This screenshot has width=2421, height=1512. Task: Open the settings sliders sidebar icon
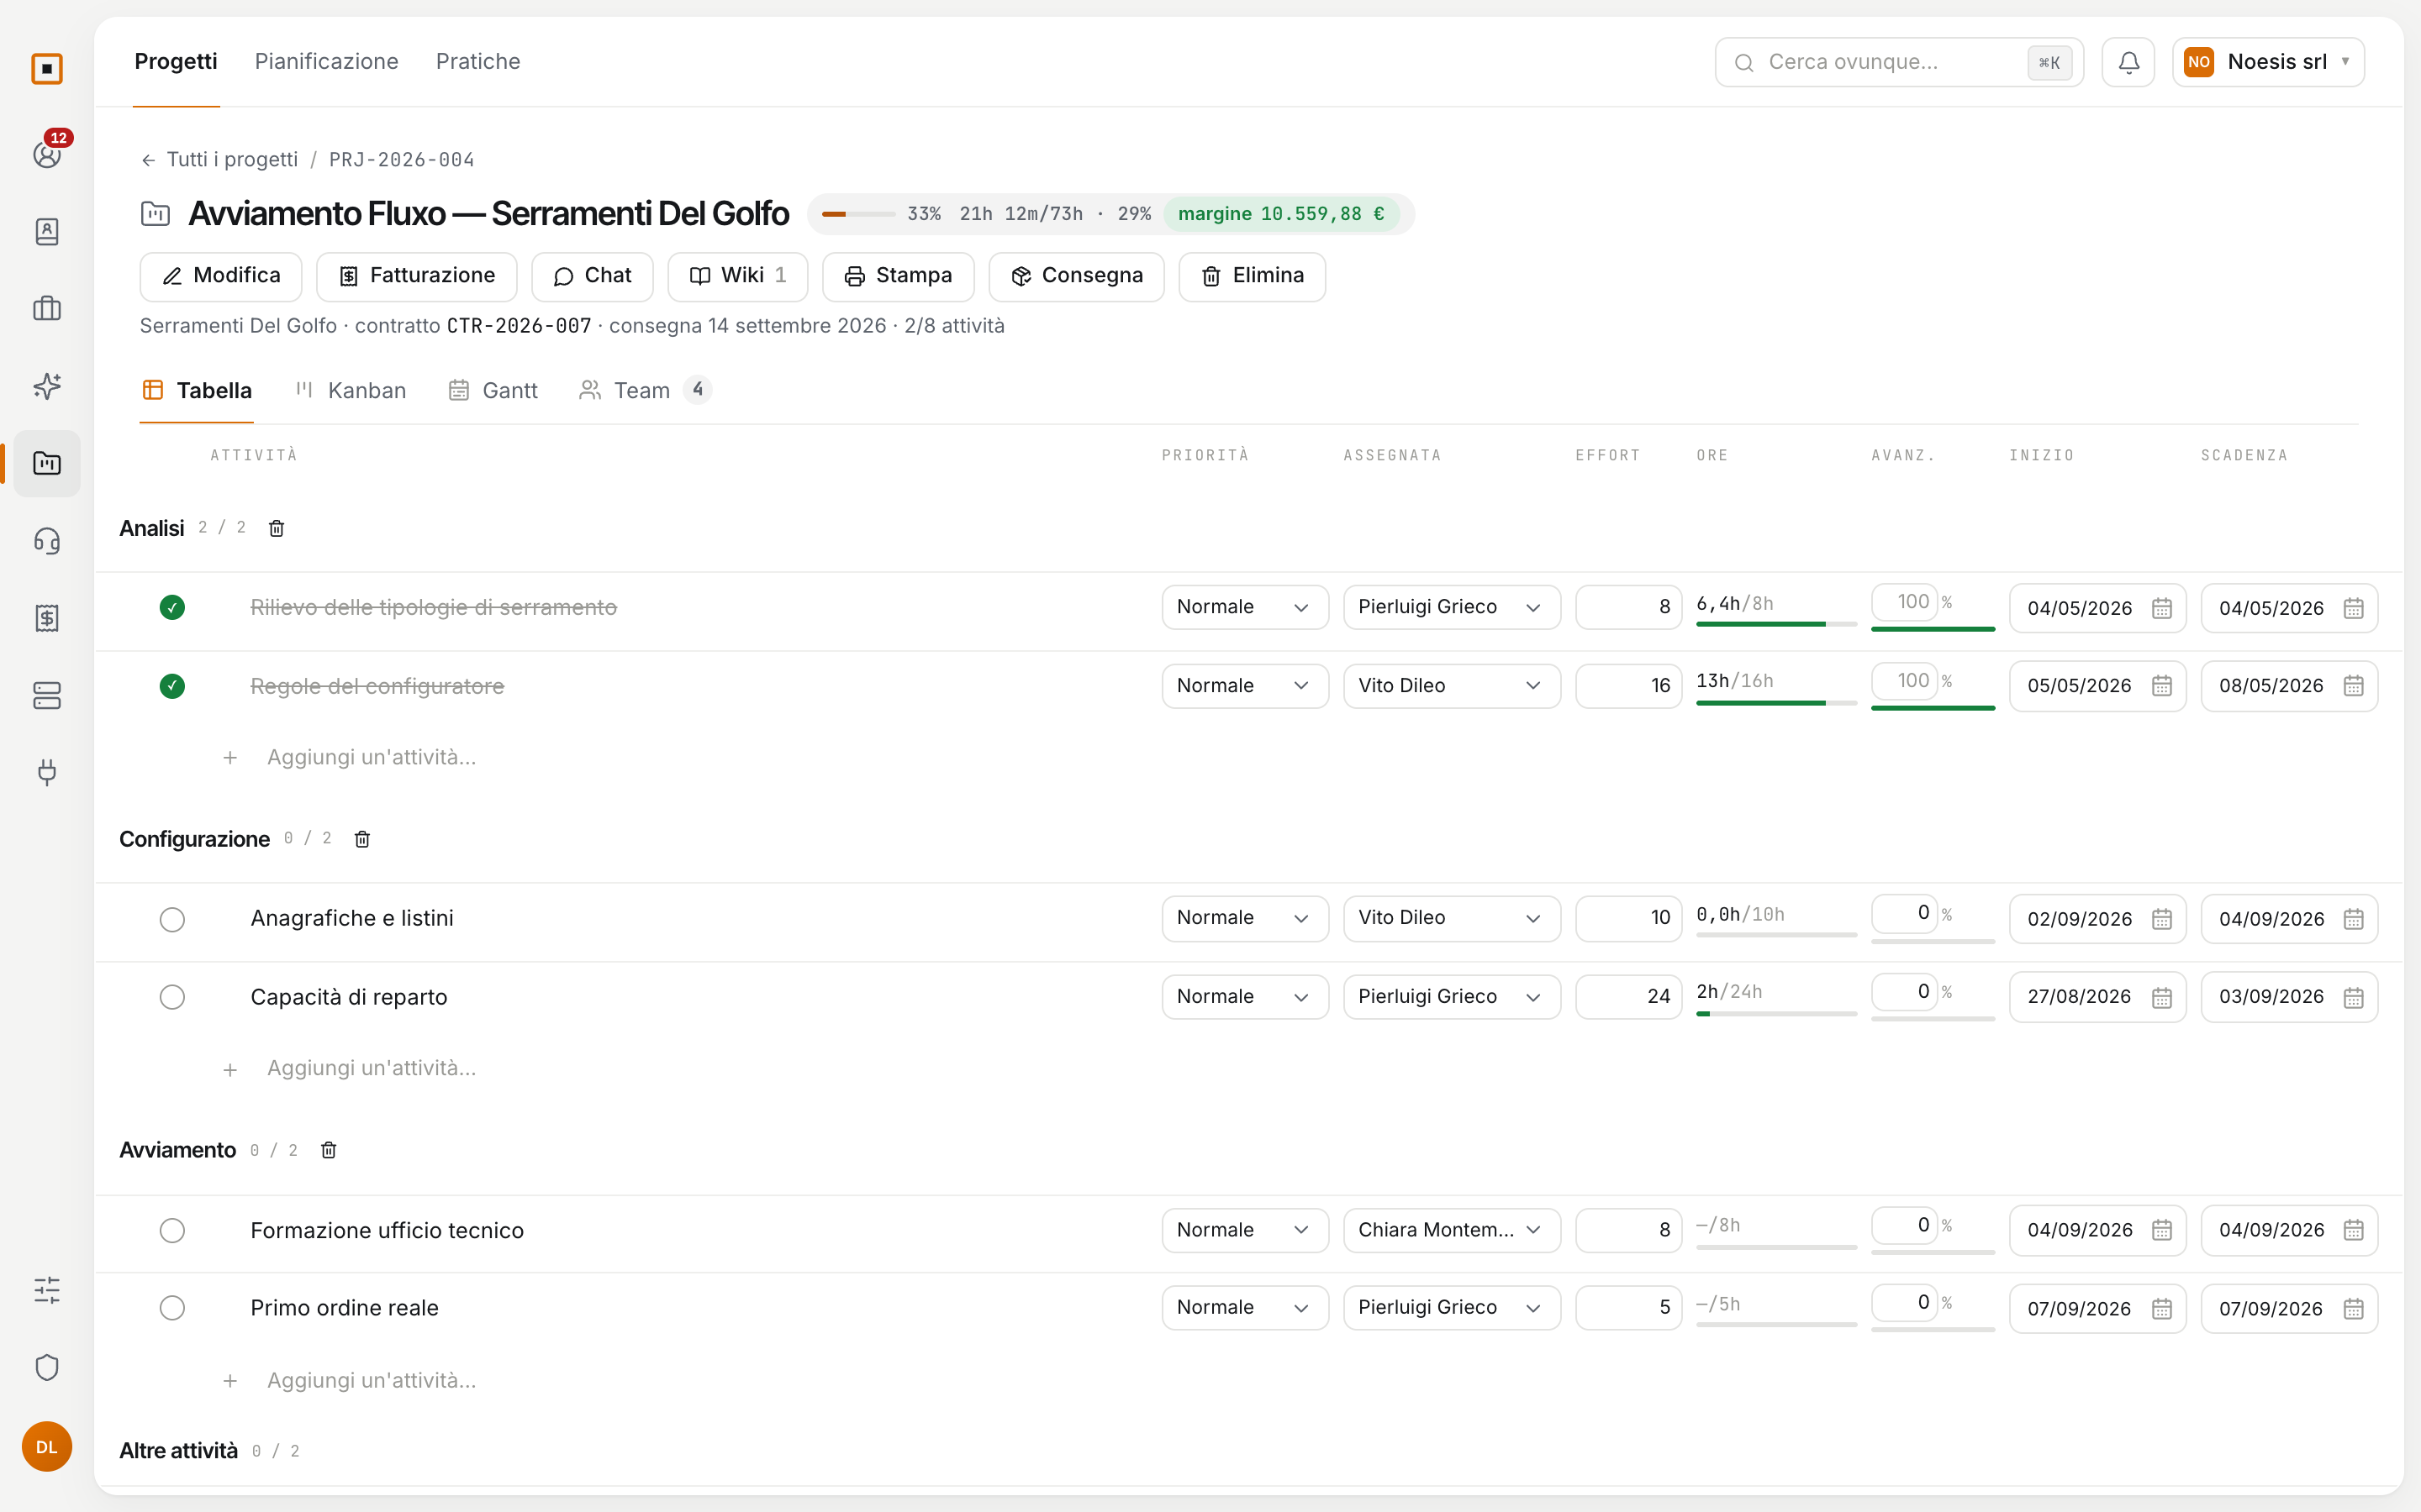(47, 1290)
